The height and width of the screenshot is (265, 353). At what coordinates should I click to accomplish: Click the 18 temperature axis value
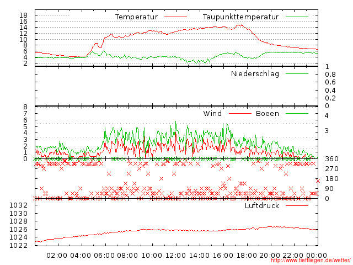pyautogui.click(x=23, y=15)
